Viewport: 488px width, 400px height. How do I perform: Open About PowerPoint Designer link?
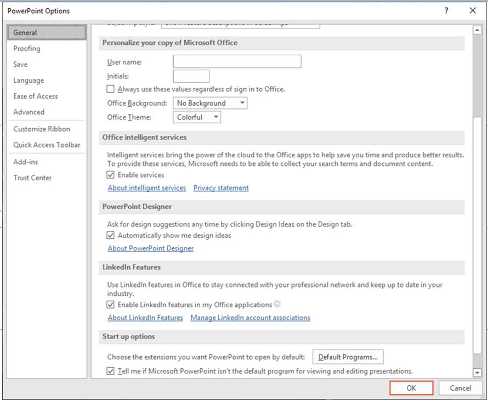[151, 248]
